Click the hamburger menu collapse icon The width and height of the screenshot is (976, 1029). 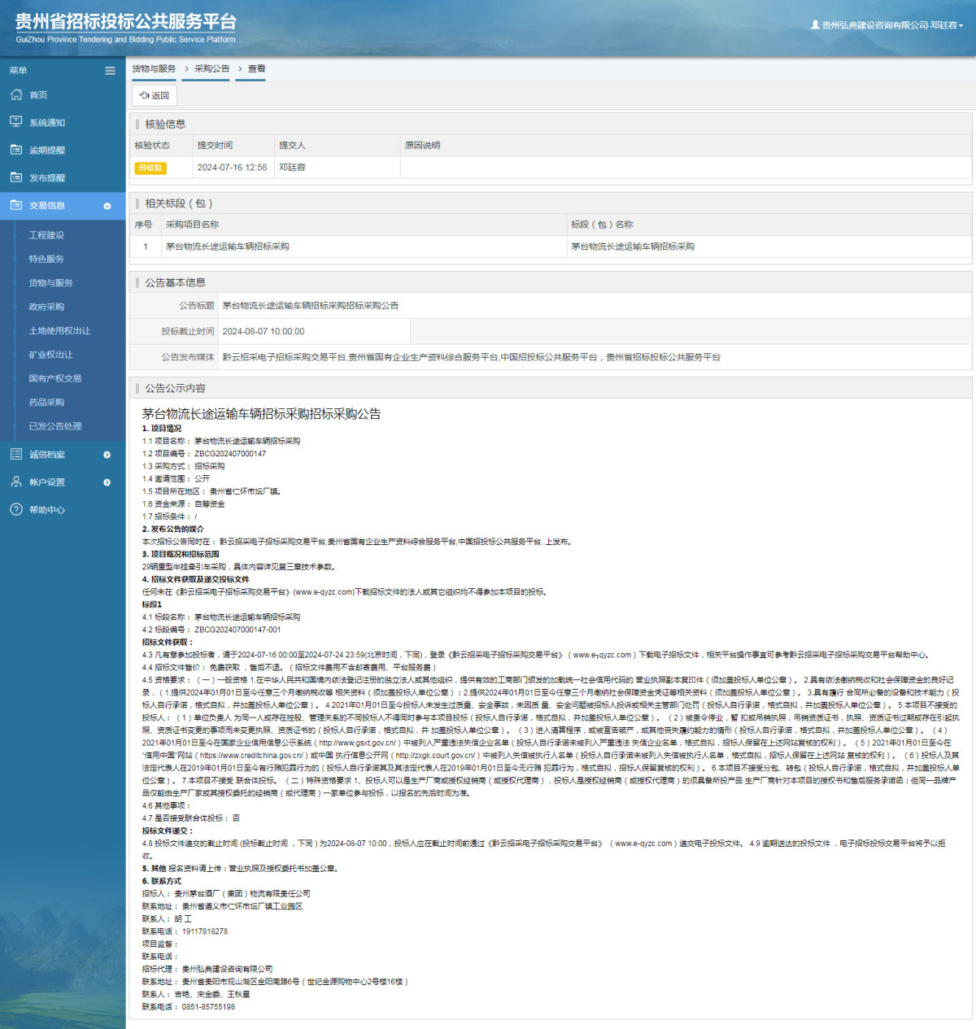[110, 71]
